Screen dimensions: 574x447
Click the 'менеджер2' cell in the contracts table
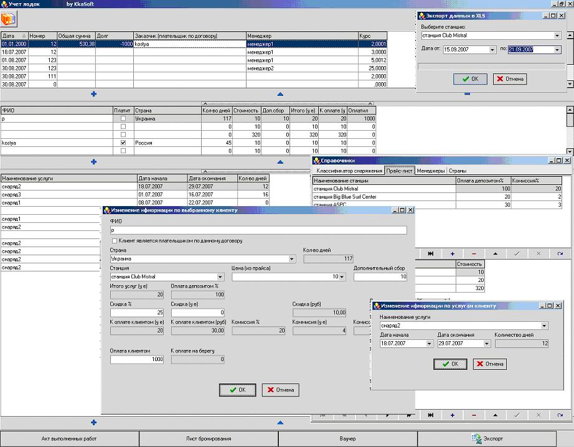(302, 68)
